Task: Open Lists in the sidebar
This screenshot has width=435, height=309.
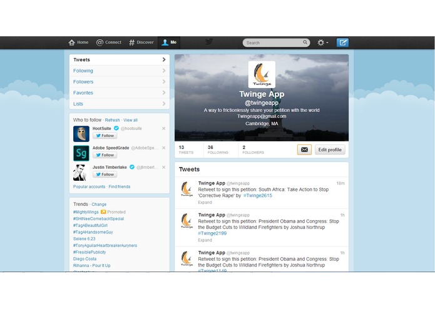Action: 120,104
